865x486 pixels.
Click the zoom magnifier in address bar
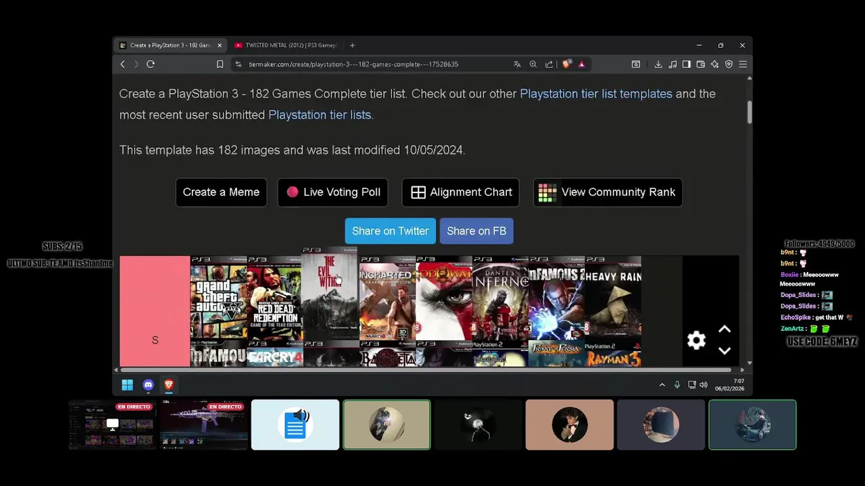point(533,64)
